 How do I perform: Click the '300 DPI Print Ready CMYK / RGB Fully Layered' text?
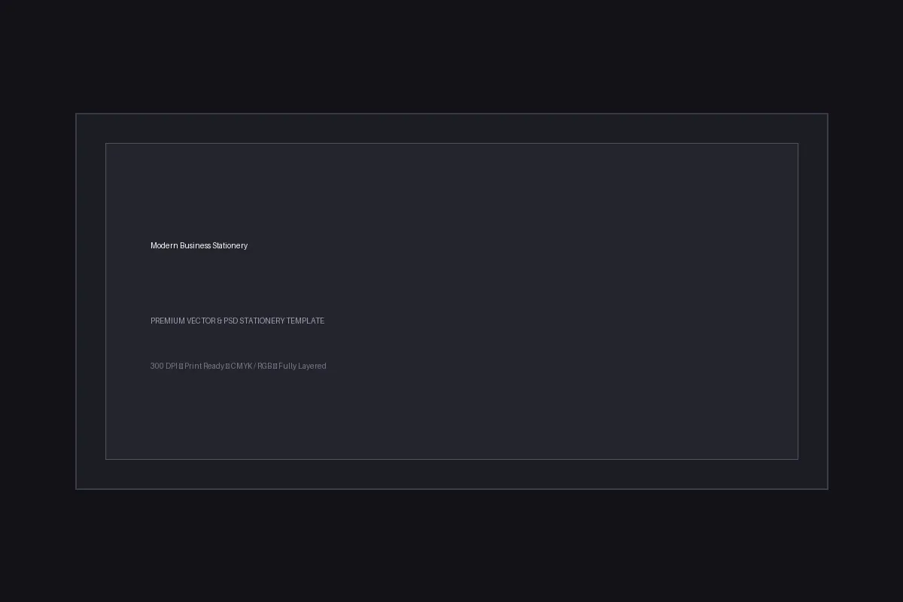point(238,366)
